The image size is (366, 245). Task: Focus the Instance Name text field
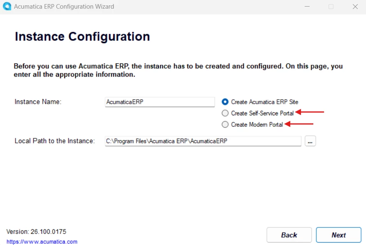click(160, 102)
